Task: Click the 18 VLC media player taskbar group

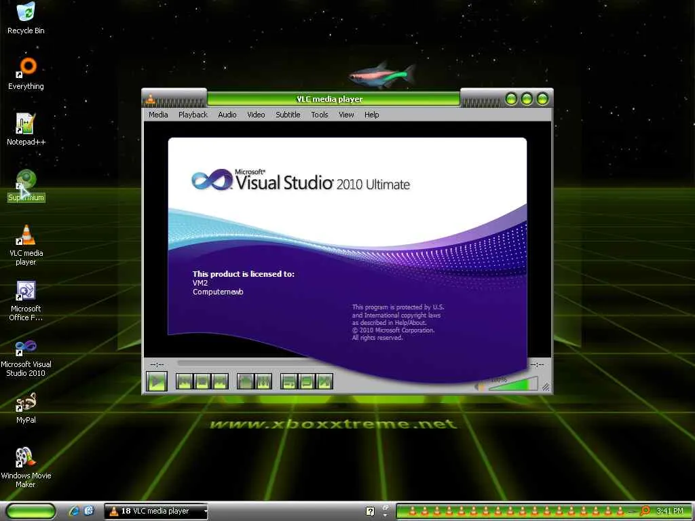Action: click(155, 511)
